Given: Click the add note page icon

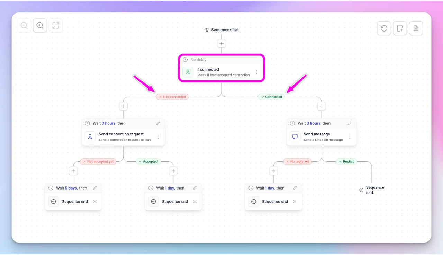Looking at the screenshot, I should pyautogui.click(x=400, y=28).
